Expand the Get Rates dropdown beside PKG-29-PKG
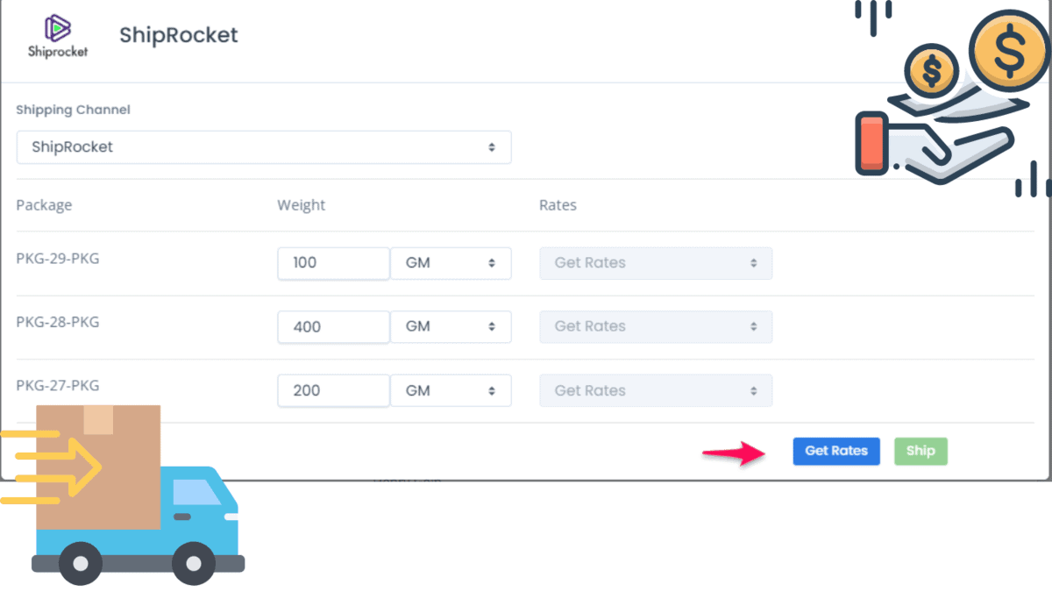Image resolution: width=1052 pixels, height=592 pixels. (655, 262)
